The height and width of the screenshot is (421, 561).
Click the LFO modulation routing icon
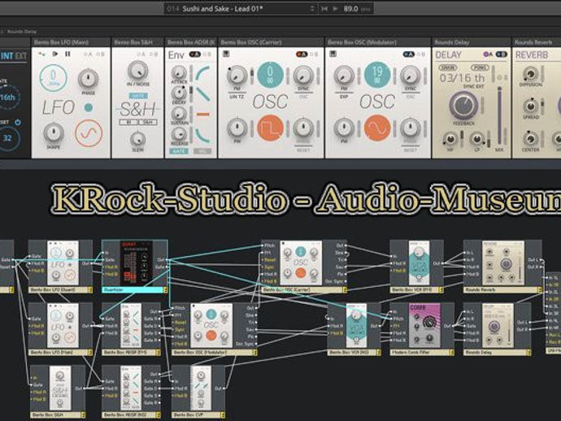42,54
